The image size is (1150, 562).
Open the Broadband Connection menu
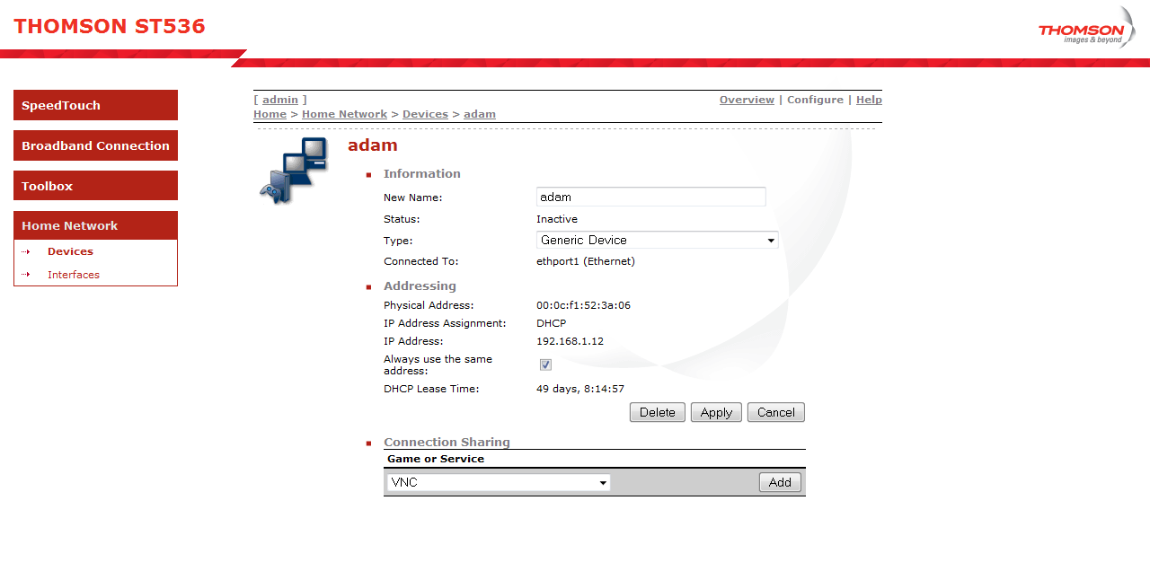tap(95, 145)
